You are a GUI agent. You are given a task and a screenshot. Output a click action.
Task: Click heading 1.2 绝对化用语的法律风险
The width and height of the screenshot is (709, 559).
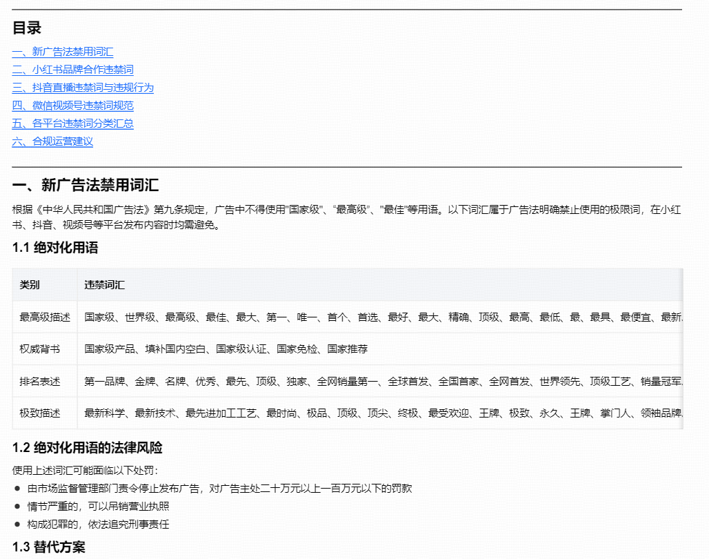coord(88,448)
